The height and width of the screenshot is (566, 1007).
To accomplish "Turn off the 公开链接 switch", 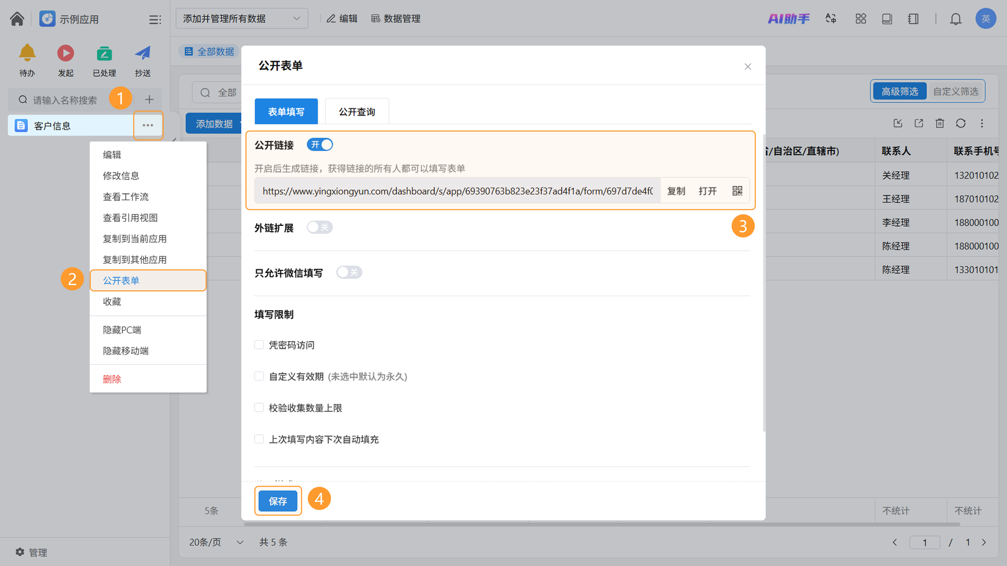I will click(x=319, y=145).
